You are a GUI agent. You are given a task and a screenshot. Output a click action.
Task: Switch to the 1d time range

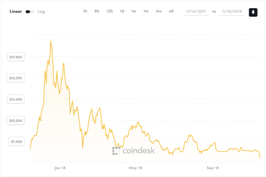(122, 11)
